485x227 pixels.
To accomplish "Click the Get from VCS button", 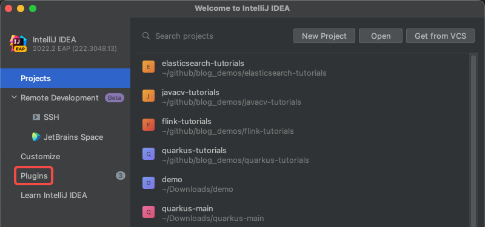I will coord(440,36).
